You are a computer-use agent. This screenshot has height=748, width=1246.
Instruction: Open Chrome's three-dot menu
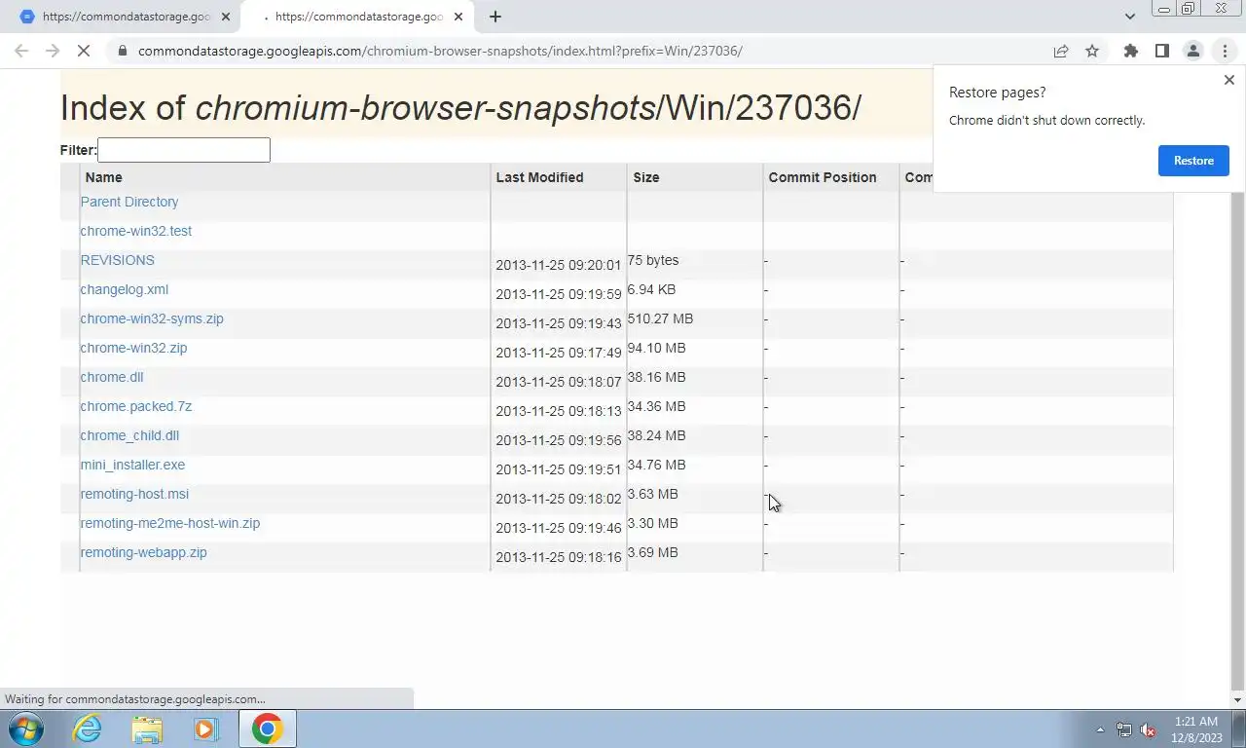tap(1225, 51)
